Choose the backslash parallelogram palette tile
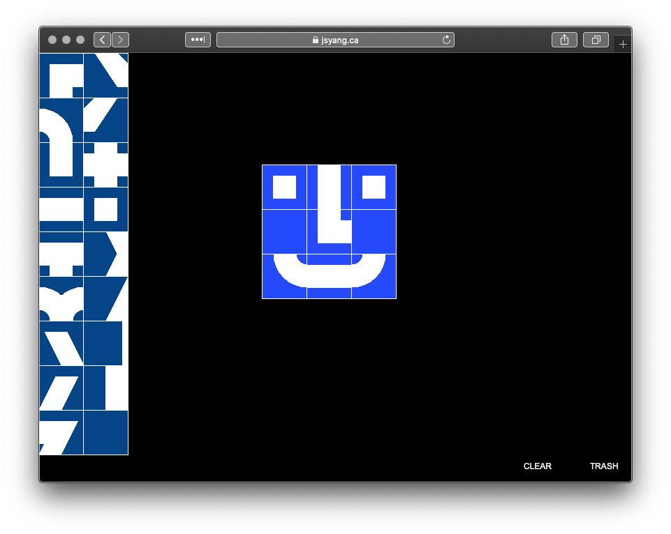Screen dimensions: 671x534 coord(61,343)
